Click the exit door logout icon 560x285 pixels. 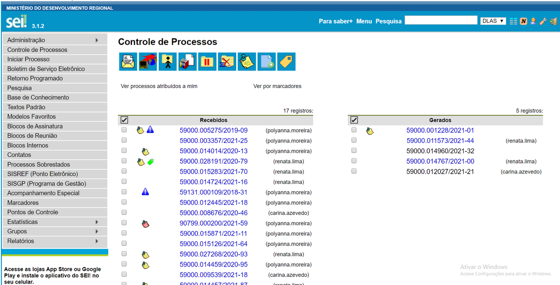point(553,21)
